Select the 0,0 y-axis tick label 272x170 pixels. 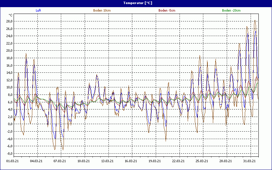[9, 124]
